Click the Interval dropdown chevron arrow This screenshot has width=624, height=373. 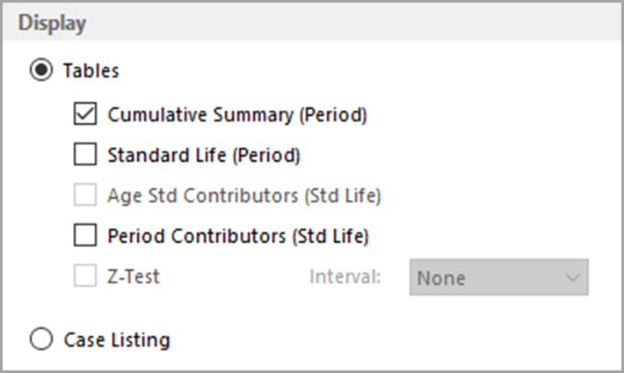tap(573, 277)
